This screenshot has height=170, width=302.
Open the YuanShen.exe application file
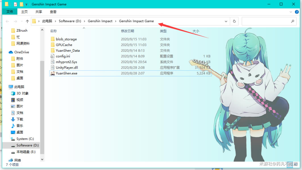tap(66, 73)
